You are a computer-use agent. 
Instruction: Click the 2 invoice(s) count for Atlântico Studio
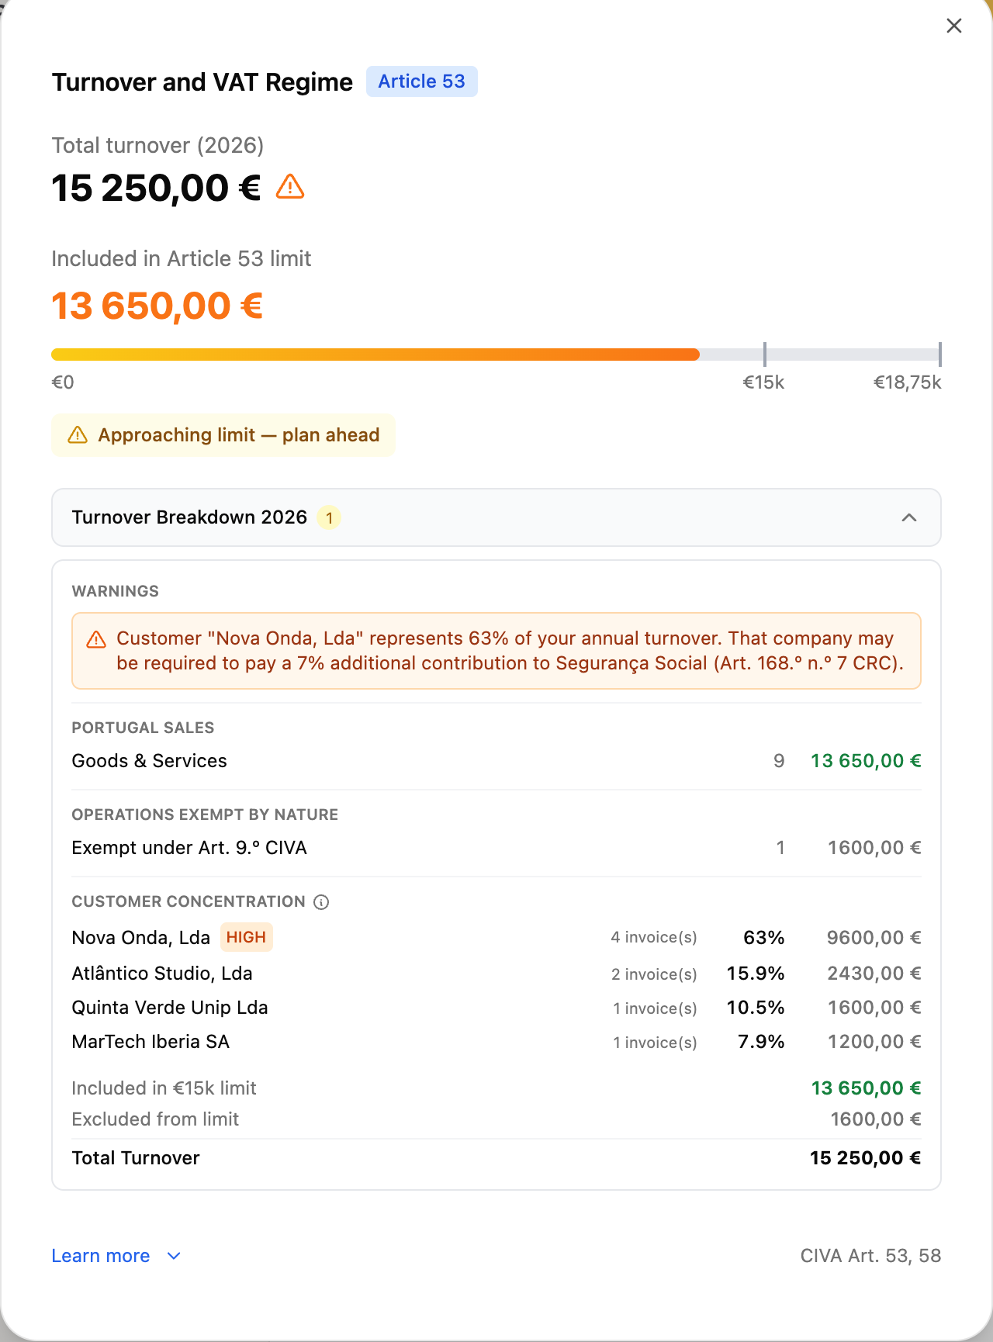coord(654,974)
